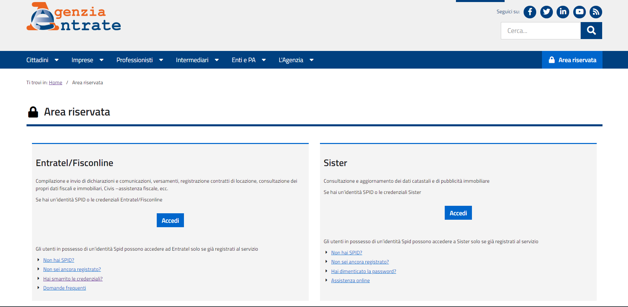628x307 pixels.
Task: Expand the Cittadini dropdown arrow
Action: [x=57, y=60]
